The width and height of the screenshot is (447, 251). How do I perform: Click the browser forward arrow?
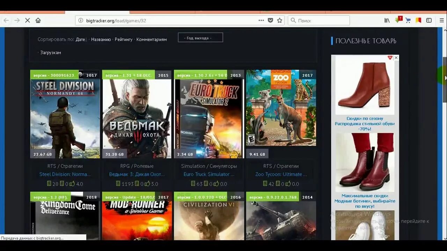pyautogui.click(x=17, y=21)
